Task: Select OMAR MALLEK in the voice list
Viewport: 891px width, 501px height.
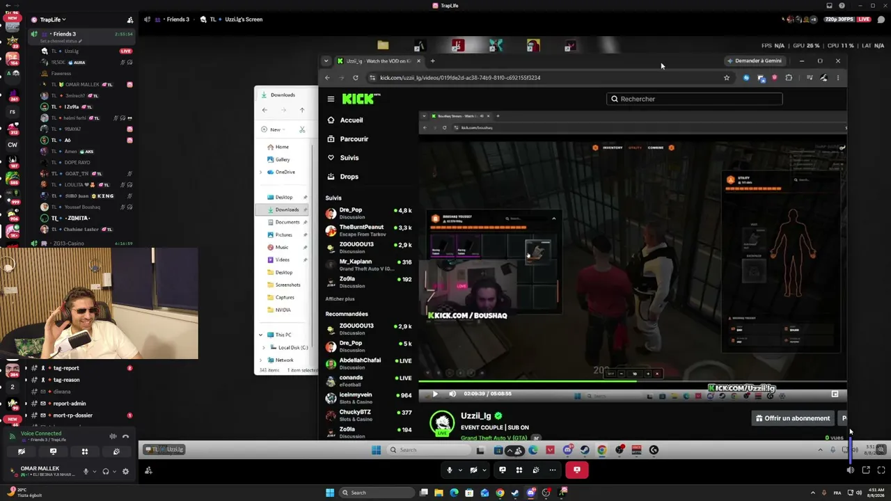Action: 86,85
